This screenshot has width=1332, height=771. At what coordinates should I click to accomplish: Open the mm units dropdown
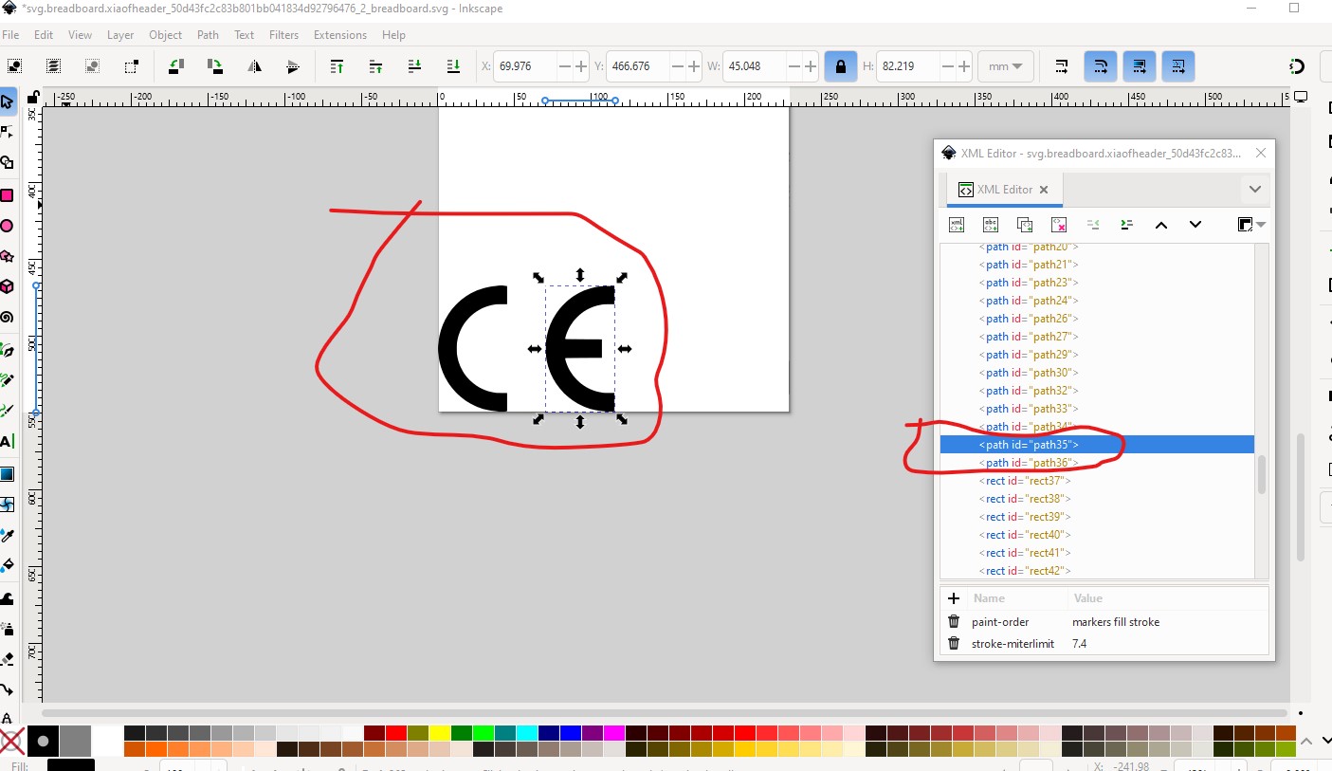(1005, 66)
